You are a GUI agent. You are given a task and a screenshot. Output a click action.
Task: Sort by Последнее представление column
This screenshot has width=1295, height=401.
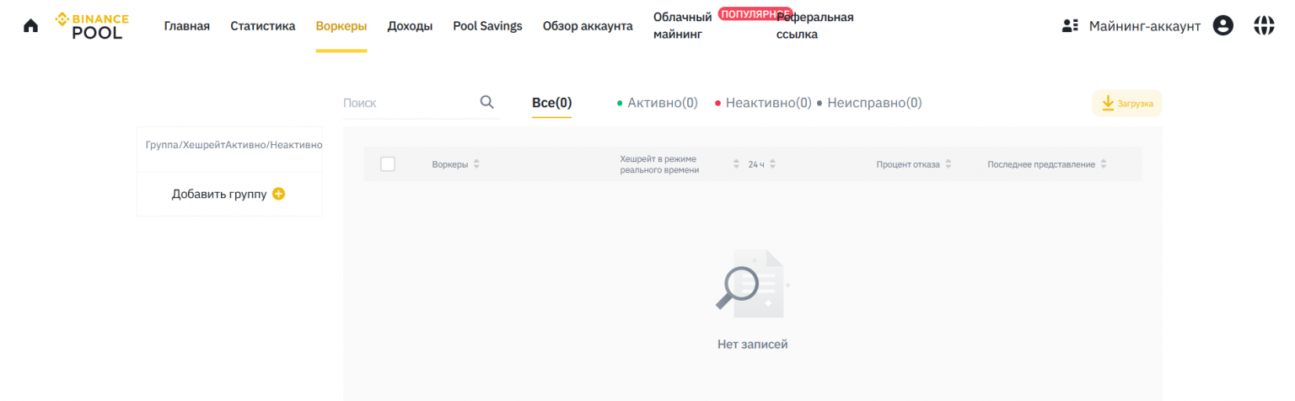[x=1104, y=164]
